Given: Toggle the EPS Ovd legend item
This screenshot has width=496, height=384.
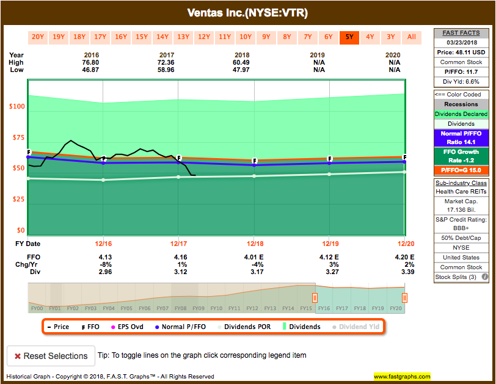Looking at the screenshot, I should click(127, 327).
